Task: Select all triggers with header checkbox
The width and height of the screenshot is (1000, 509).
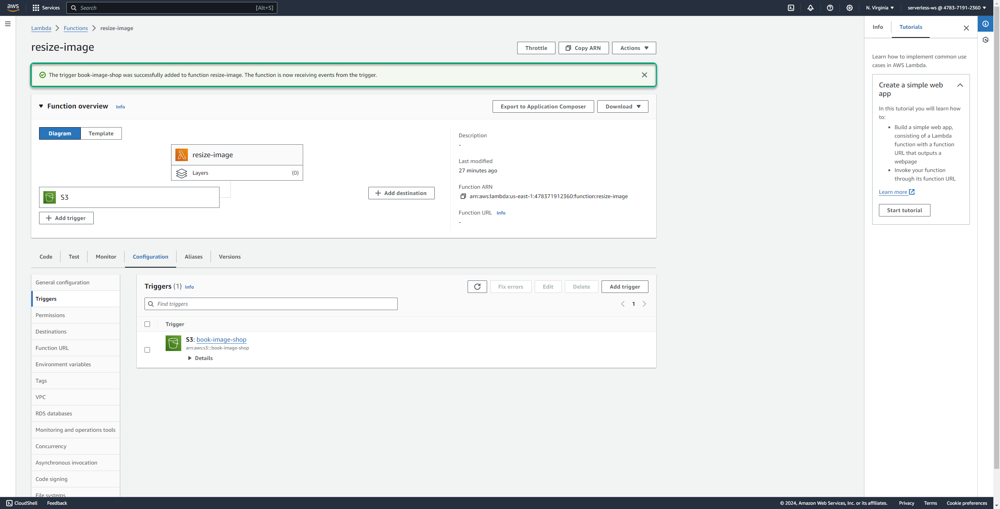Action: [147, 324]
